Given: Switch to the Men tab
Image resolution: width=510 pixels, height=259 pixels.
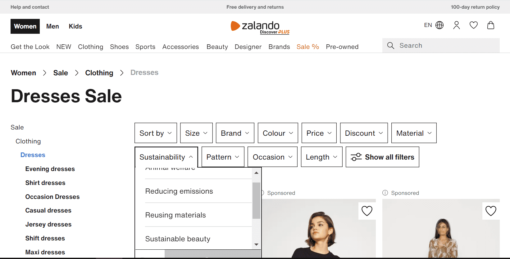Looking at the screenshot, I should pyautogui.click(x=52, y=26).
